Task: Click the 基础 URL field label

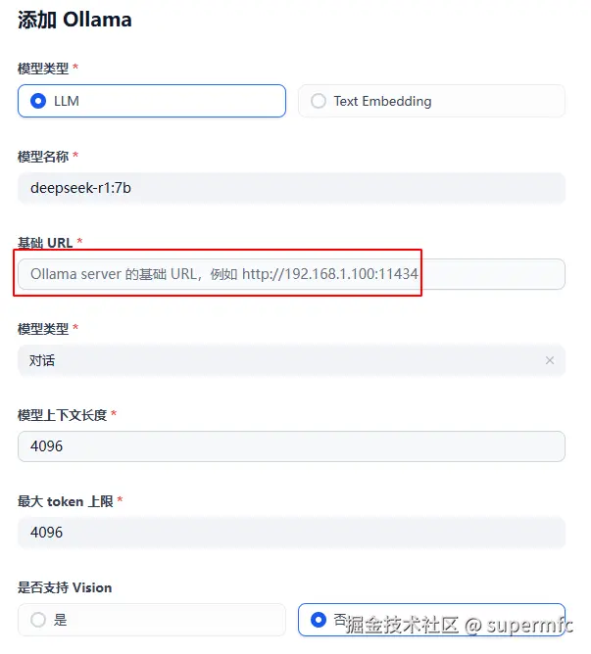Action: (x=45, y=243)
